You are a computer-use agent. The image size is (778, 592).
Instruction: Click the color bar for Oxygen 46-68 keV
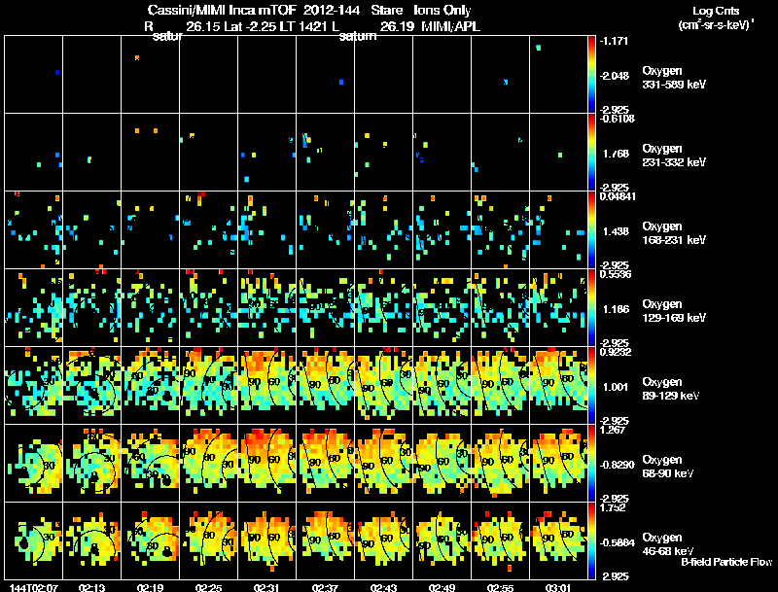tap(591, 540)
